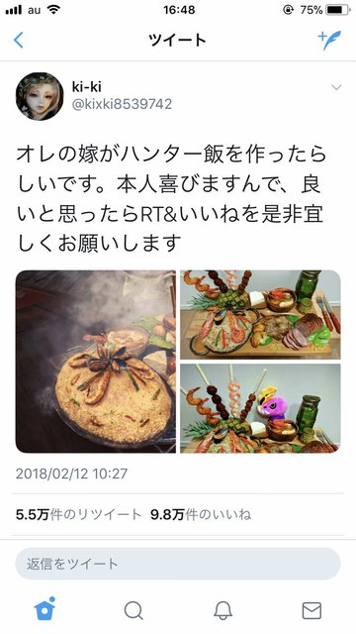
Task: Go back with the left chevron
Action: click(18, 40)
